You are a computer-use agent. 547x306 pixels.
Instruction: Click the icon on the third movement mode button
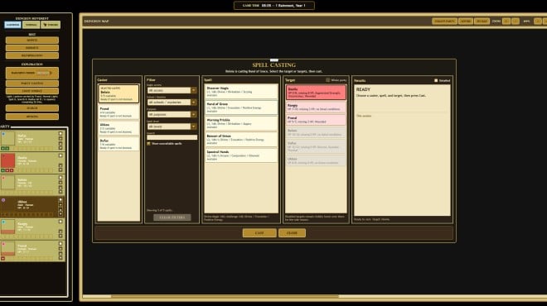point(45,25)
